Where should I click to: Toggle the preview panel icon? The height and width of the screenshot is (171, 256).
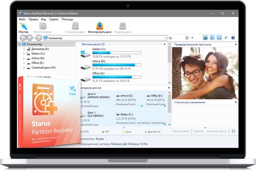tap(212, 38)
